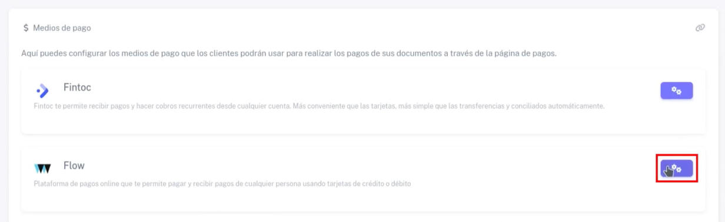Click the Medios de pago heading
Image resolution: width=725 pixels, height=222 pixels.
62,28
